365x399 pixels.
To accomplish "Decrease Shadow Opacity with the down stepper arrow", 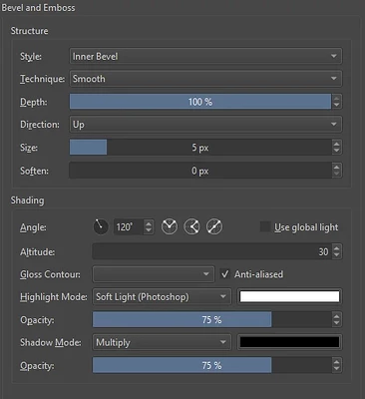I will coord(336,369).
